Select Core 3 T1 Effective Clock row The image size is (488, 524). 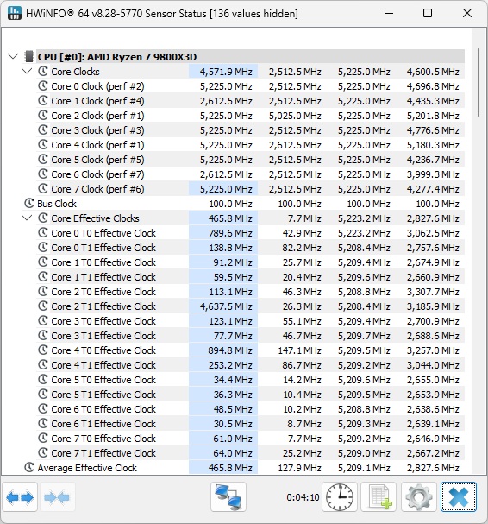coord(250,336)
